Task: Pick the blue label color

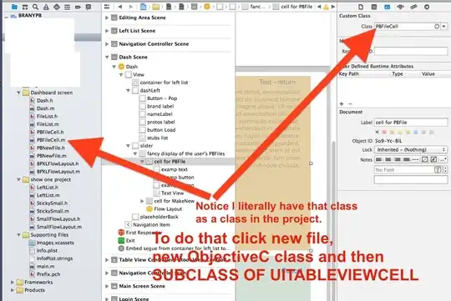Action: [x=416, y=132]
